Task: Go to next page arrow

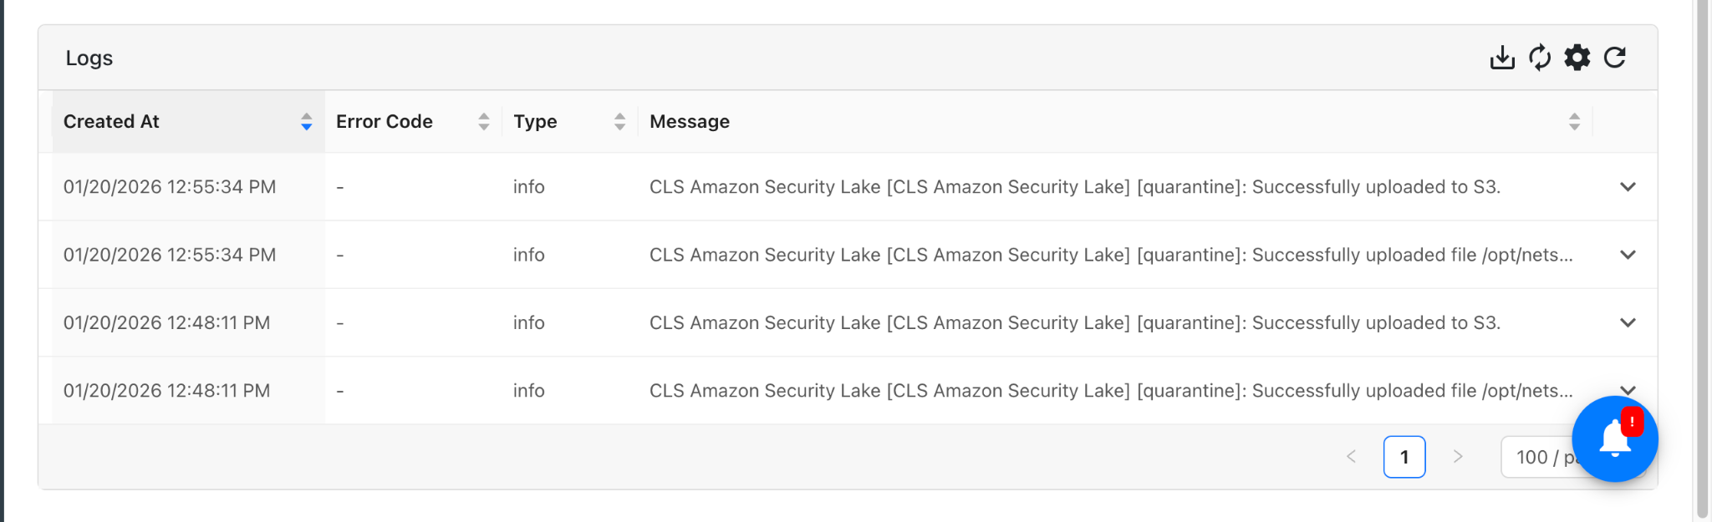Action: point(1458,457)
